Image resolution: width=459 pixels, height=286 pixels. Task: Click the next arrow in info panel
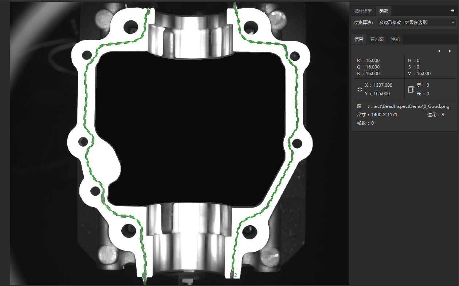coord(450,51)
